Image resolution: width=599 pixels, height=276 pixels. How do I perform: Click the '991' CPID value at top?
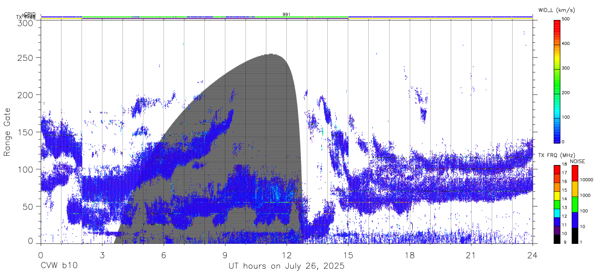(287, 15)
